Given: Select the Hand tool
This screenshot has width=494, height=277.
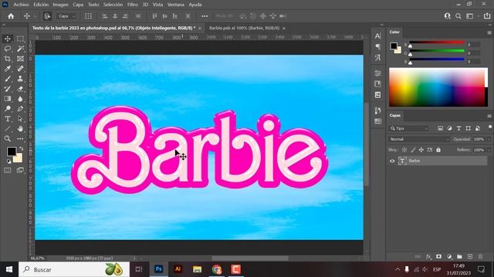Looking at the screenshot, I should (20, 128).
